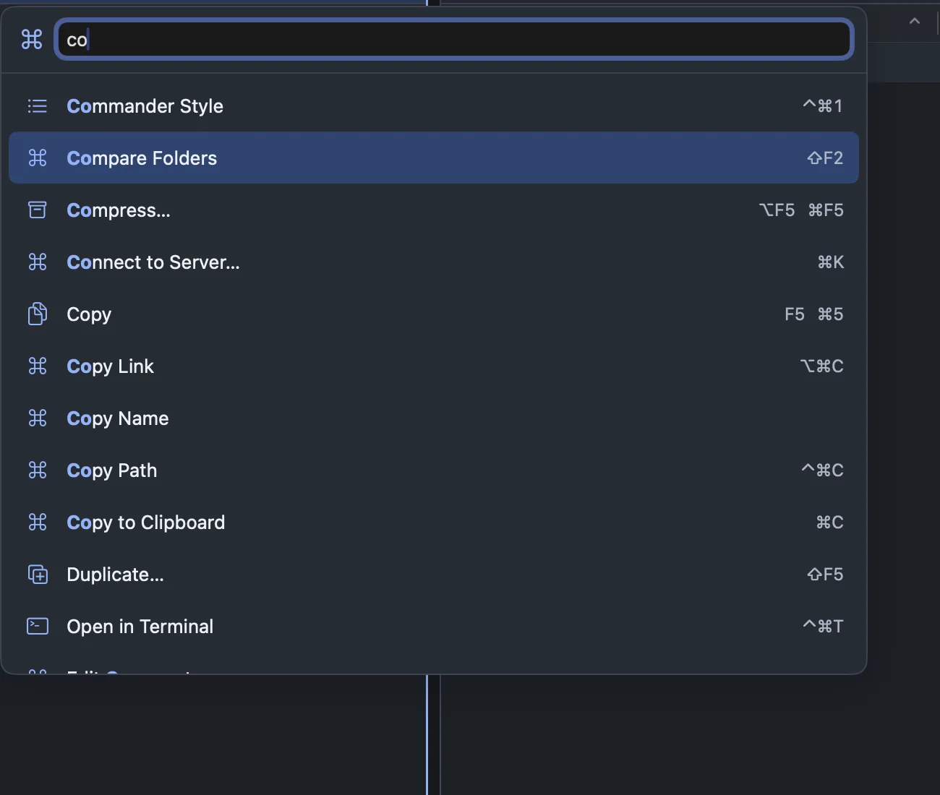Image resolution: width=940 pixels, height=795 pixels.
Task: Click the ⌘K shortcut label for Connect to Server
Action: tap(831, 262)
